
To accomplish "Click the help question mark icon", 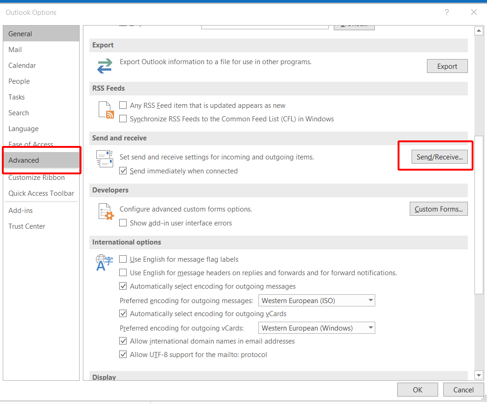I will pos(446,13).
